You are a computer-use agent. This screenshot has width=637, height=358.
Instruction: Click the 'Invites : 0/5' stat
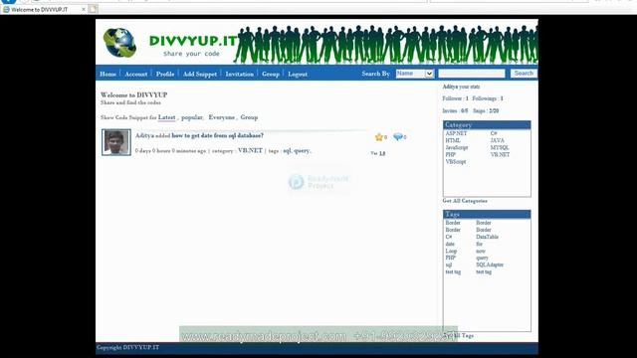[455, 110]
